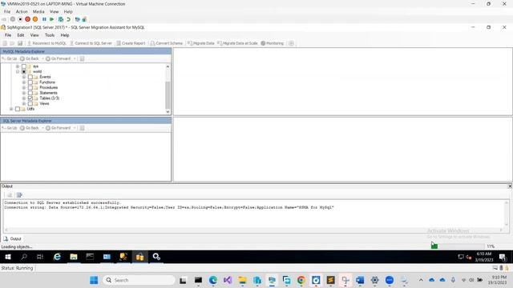The width and height of the screenshot is (513, 288).
Task: Click Migrate Data at Scale button
Action: click(x=237, y=43)
